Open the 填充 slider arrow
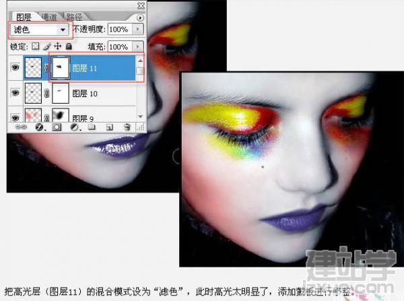 coord(138,47)
